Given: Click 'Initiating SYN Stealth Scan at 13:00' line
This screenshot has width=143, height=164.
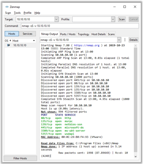Looking at the screenshot, I should [69, 74].
